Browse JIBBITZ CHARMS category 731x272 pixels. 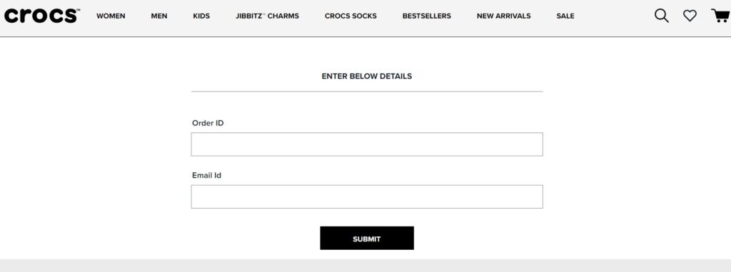[267, 16]
